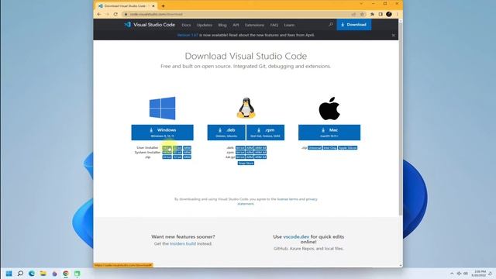Image resolution: width=496 pixels, height=279 pixels.
Task: Open the license terms link
Action: 288,199
